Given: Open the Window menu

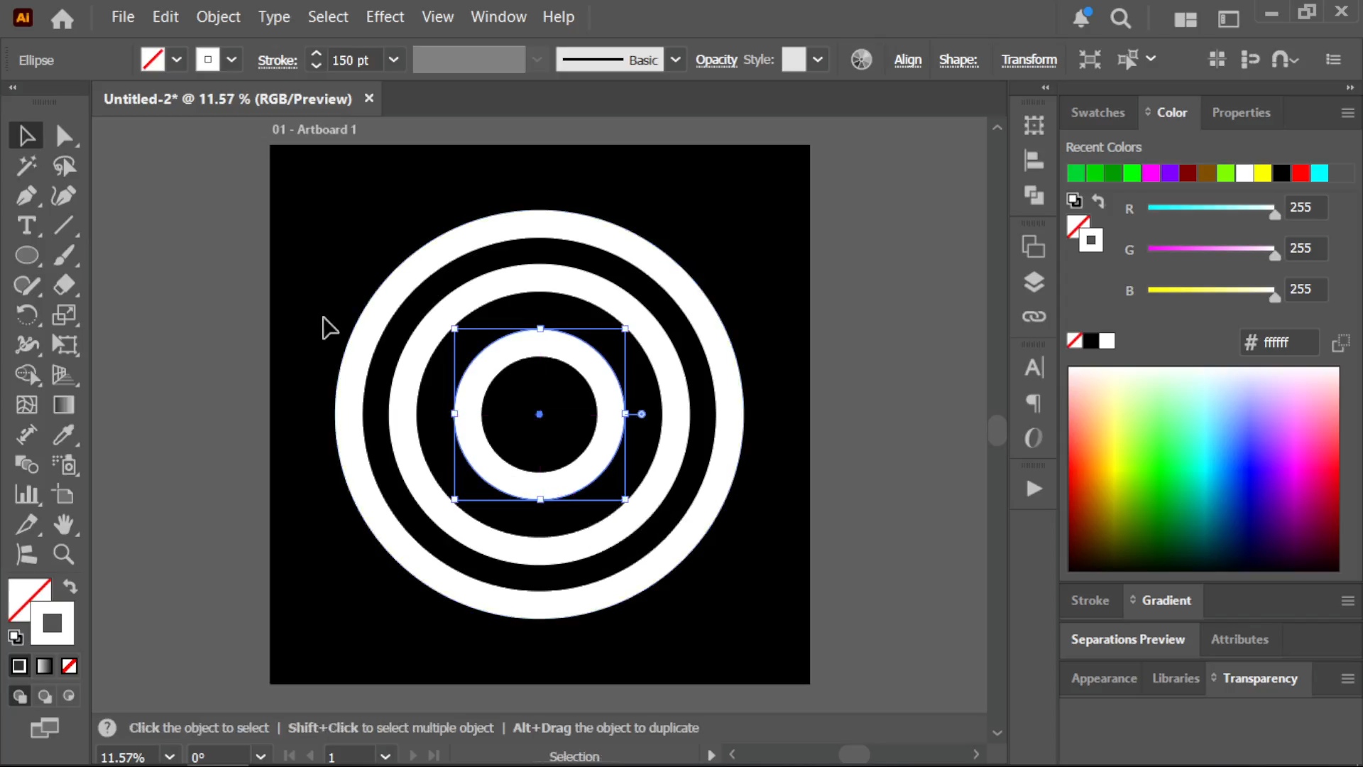Looking at the screenshot, I should pyautogui.click(x=498, y=17).
